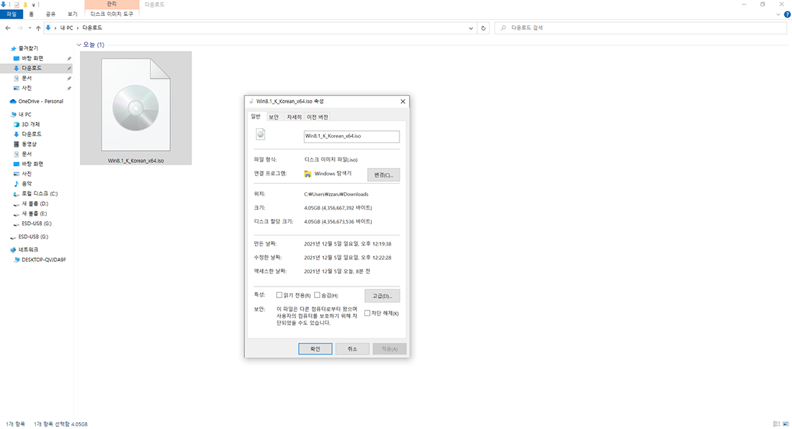Go up one folder level
This screenshot has height=429, width=792.
(38, 28)
